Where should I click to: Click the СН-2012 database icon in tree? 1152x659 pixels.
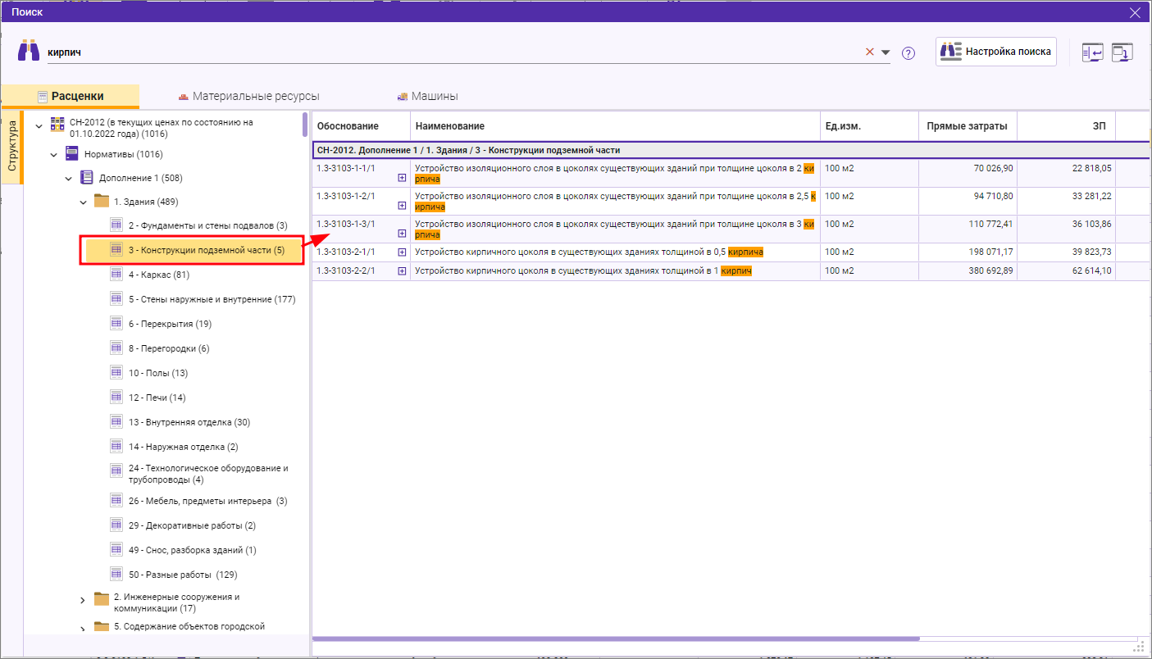pyautogui.click(x=57, y=124)
